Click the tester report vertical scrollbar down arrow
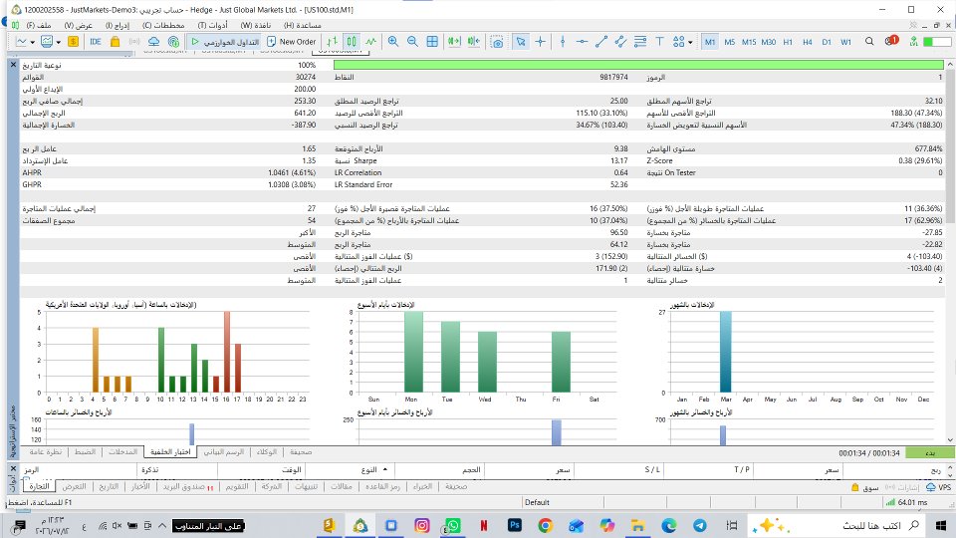The height and width of the screenshot is (538, 956). click(x=950, y=439)
